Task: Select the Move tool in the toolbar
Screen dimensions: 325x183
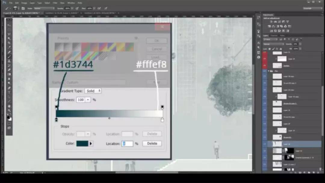Action: pos(9,25)
